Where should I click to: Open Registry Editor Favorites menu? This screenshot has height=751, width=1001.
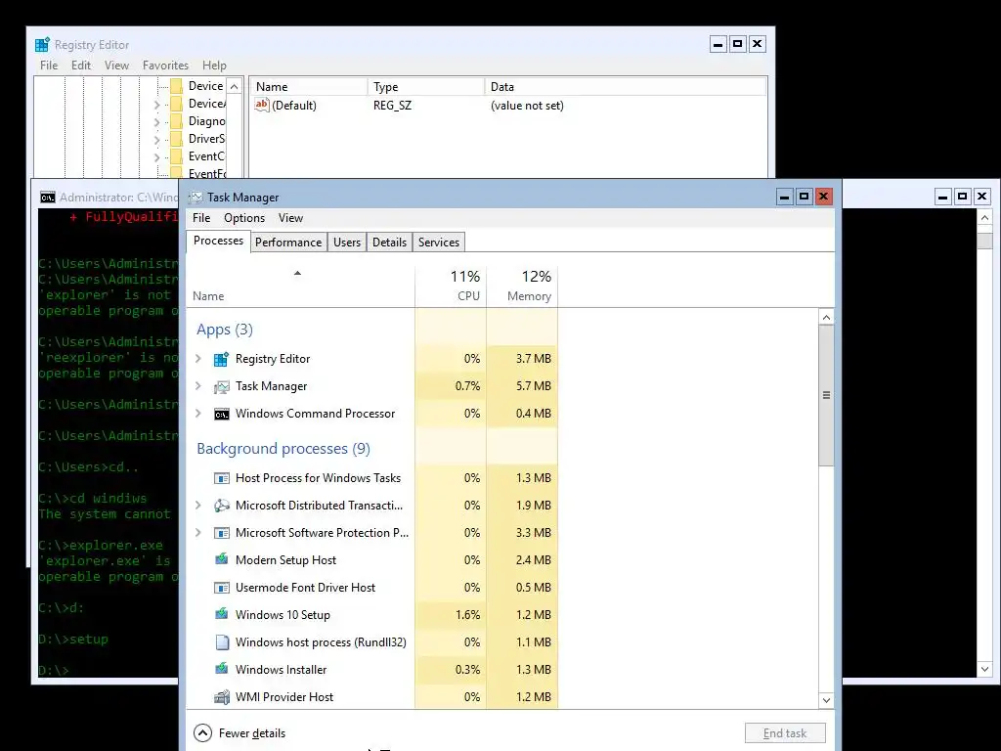click(165, 66)
